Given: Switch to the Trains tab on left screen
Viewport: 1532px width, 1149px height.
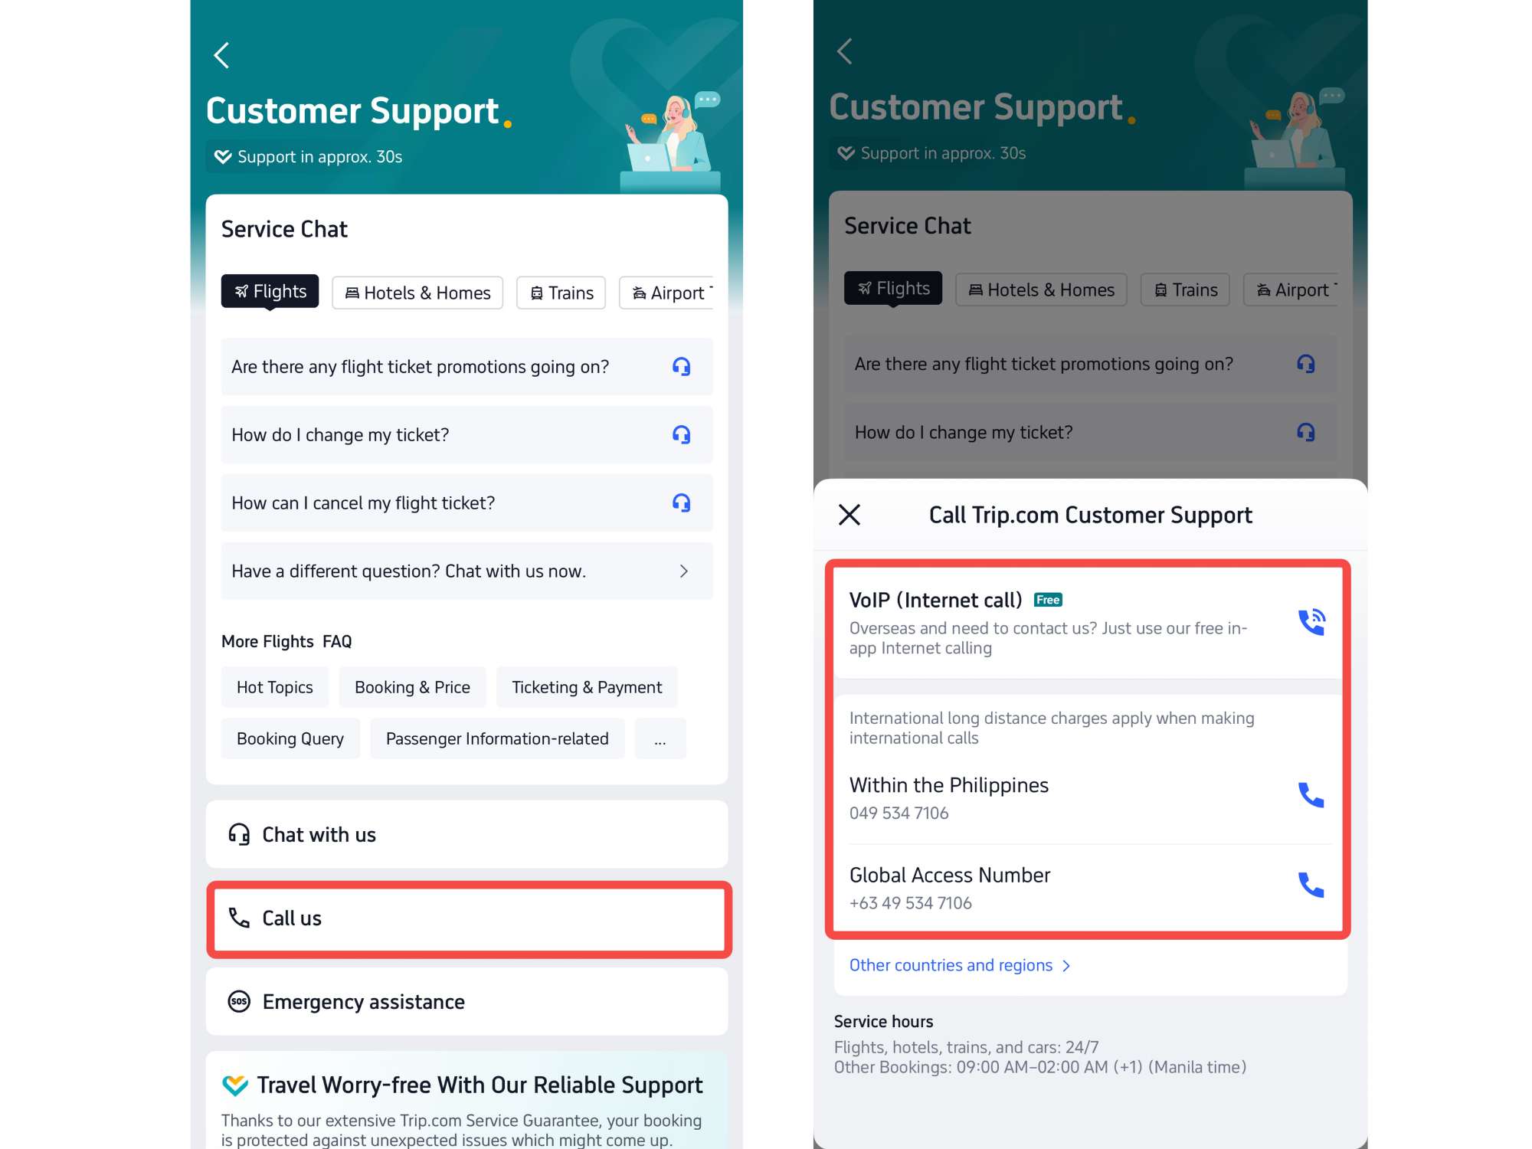Looking at the screenshot, I should [x=561, y=293].
